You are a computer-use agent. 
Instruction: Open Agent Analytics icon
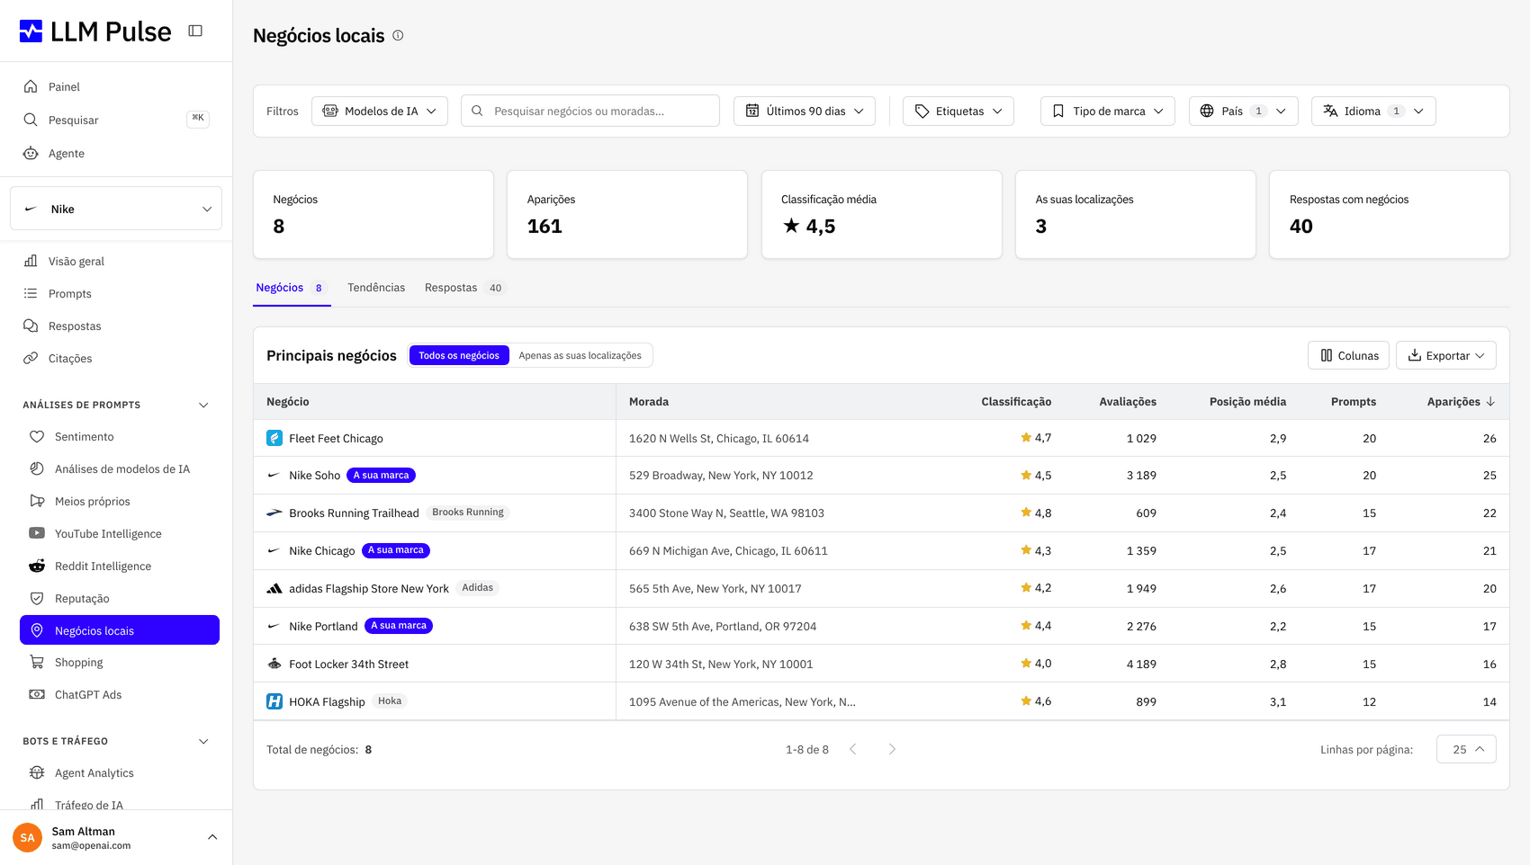(37, 772)
